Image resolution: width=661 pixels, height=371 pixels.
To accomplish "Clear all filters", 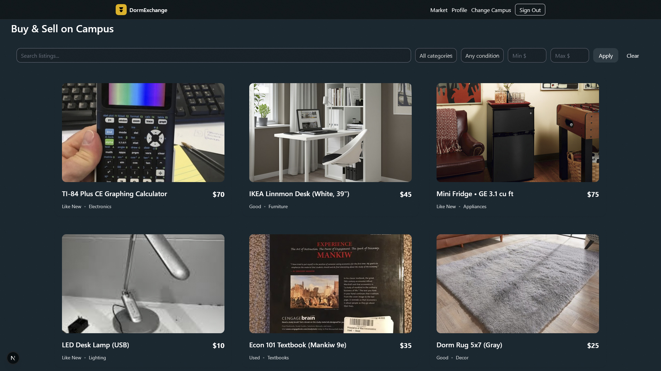I will [x=632, y=56].
